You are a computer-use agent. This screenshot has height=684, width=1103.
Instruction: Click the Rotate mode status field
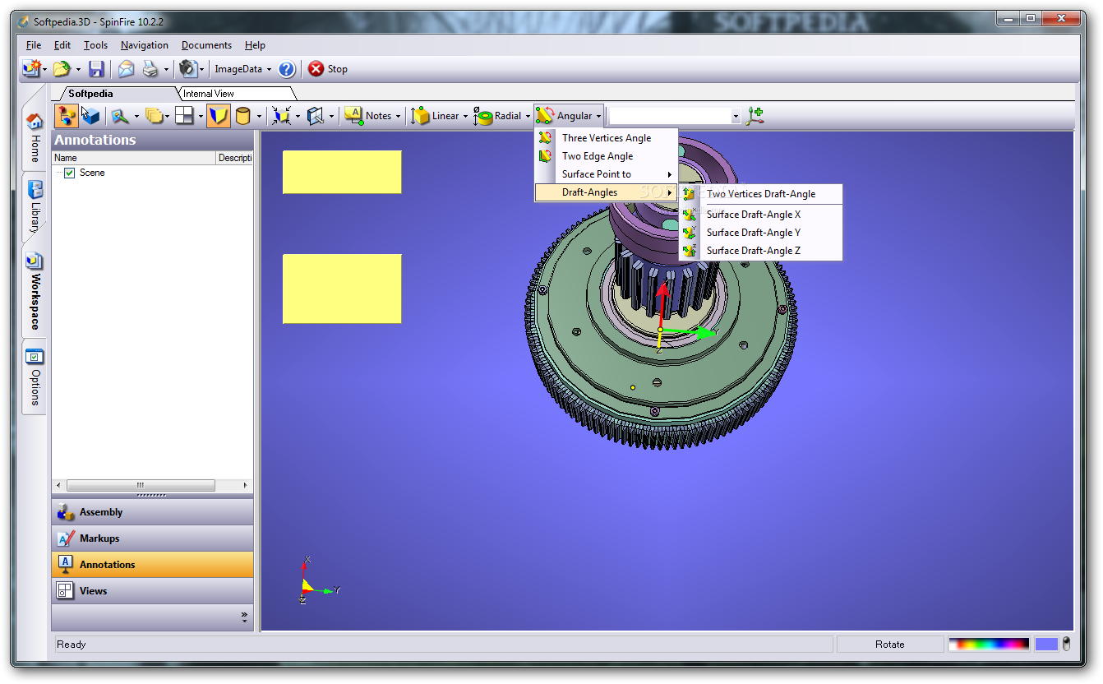(890, 645)
